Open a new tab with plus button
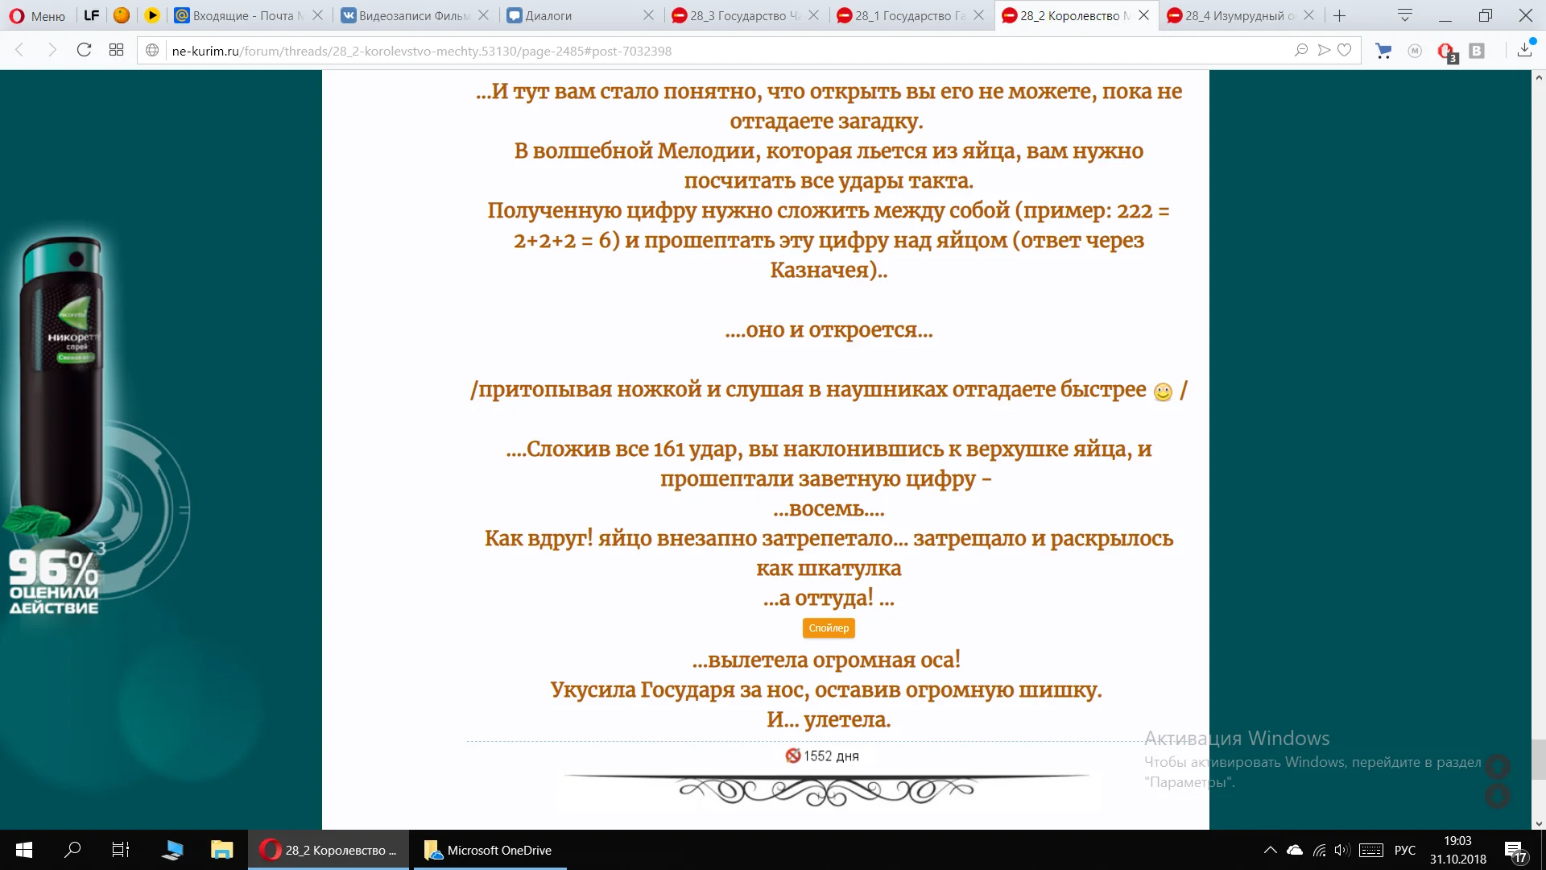The width and height of the screenshot is (1546, 870). coord(1339,15)
